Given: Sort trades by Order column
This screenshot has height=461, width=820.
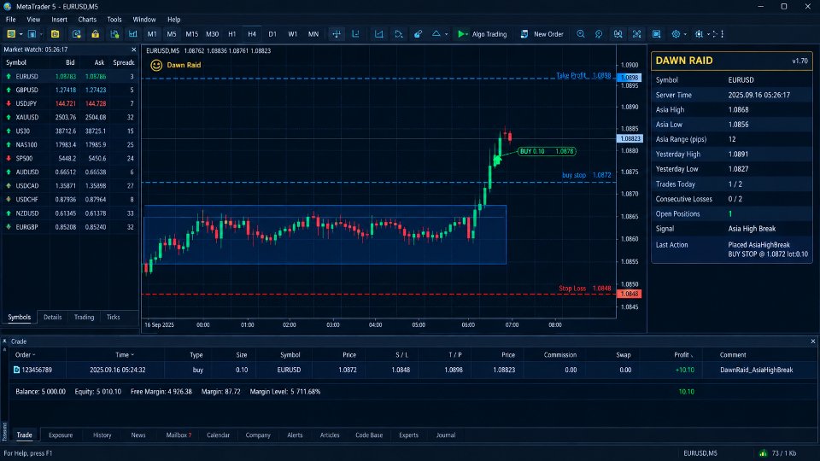Looking at the screenshot, I should tap(25, 354).
